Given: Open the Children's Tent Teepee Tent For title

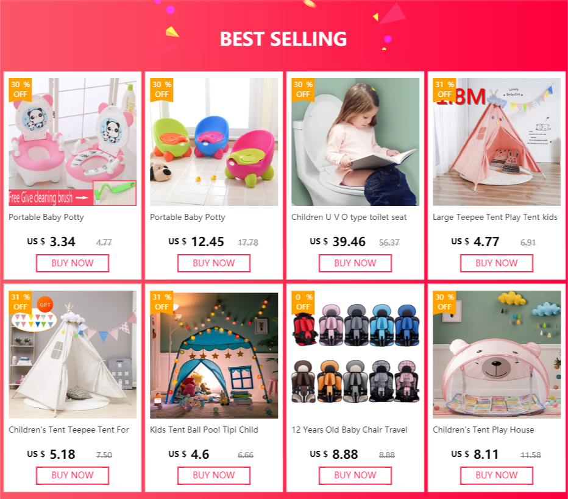Looking at the screenshot, I should (x=69, y=430).
